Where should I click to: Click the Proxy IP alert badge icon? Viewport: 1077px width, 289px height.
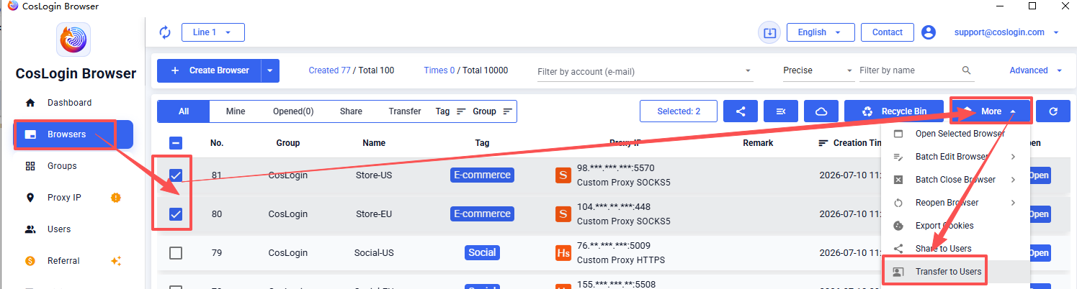click(115, 198)
